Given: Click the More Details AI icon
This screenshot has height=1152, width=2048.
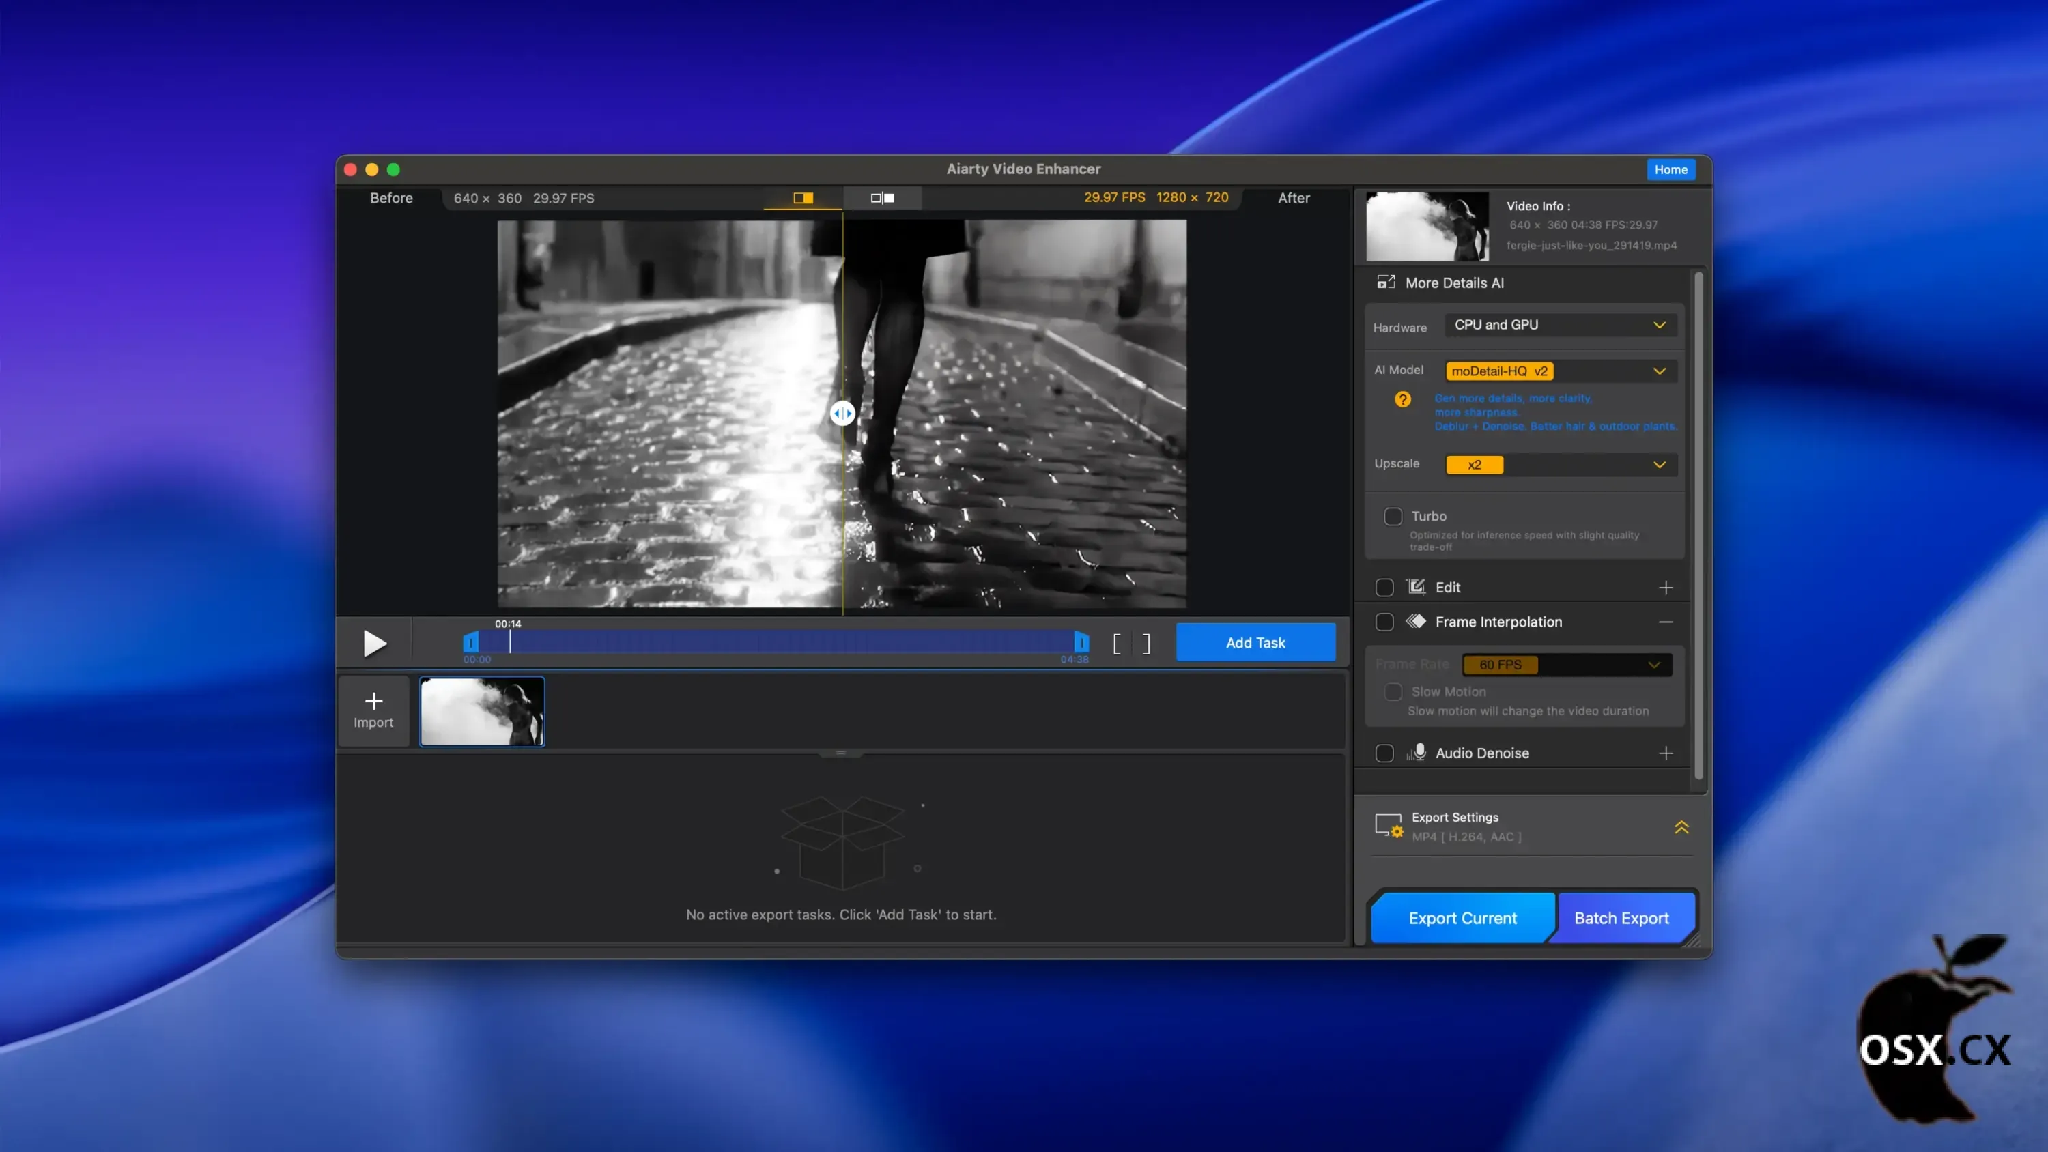Looking at the screenshot, I should click(1386, 283).
